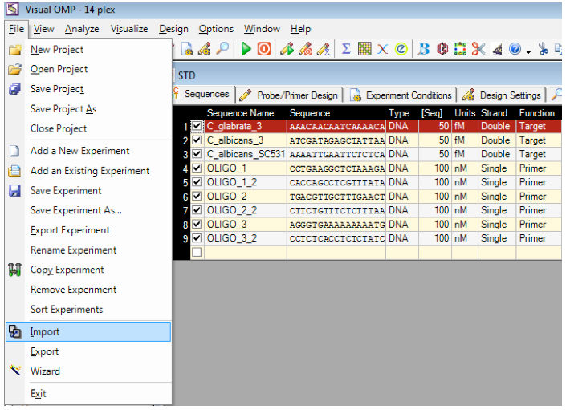The width and height of the screenshot is (566, 410).
Task: Click the magnifying glass toolbar icon
Action: pyautogui.click(x=222, y=50)
